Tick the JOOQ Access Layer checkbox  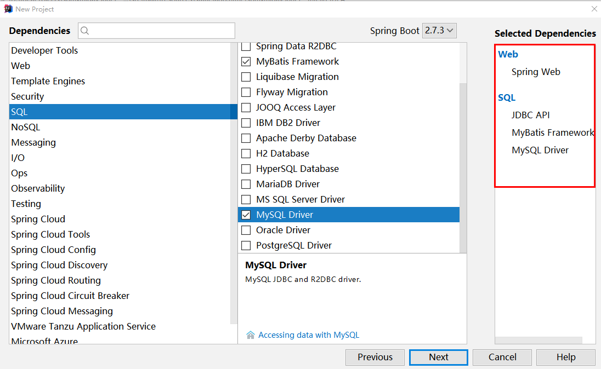pyautogui.click(x=246, y=107)
